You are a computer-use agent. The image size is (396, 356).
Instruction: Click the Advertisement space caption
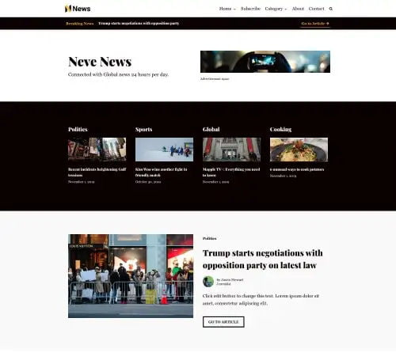click(x=215, y=78)
